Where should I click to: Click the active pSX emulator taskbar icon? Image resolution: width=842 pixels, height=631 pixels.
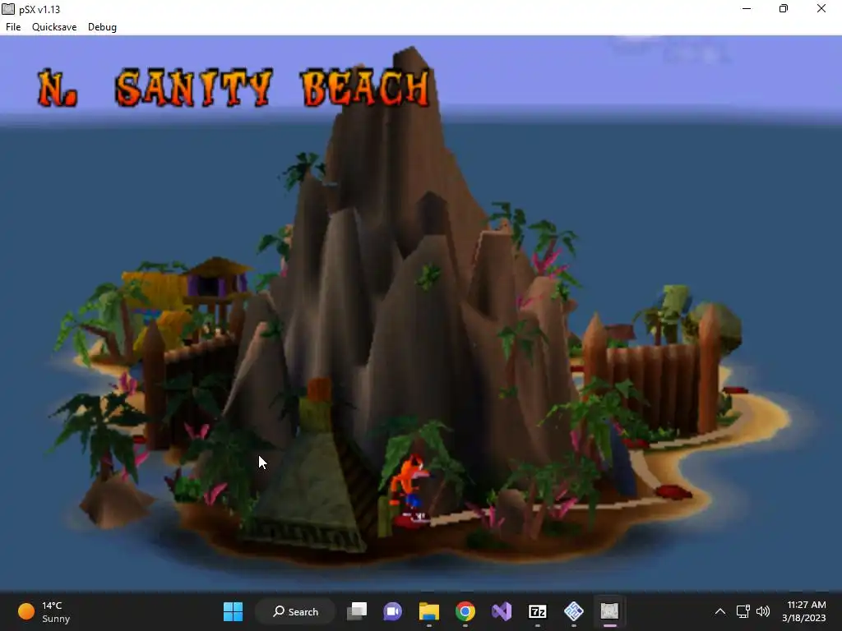coord(609,611)
